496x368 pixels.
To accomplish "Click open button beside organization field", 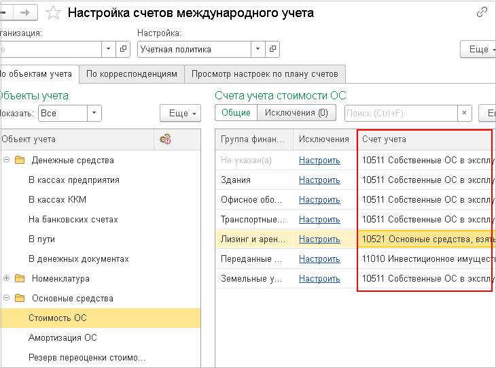I will [x=124, y=49].
